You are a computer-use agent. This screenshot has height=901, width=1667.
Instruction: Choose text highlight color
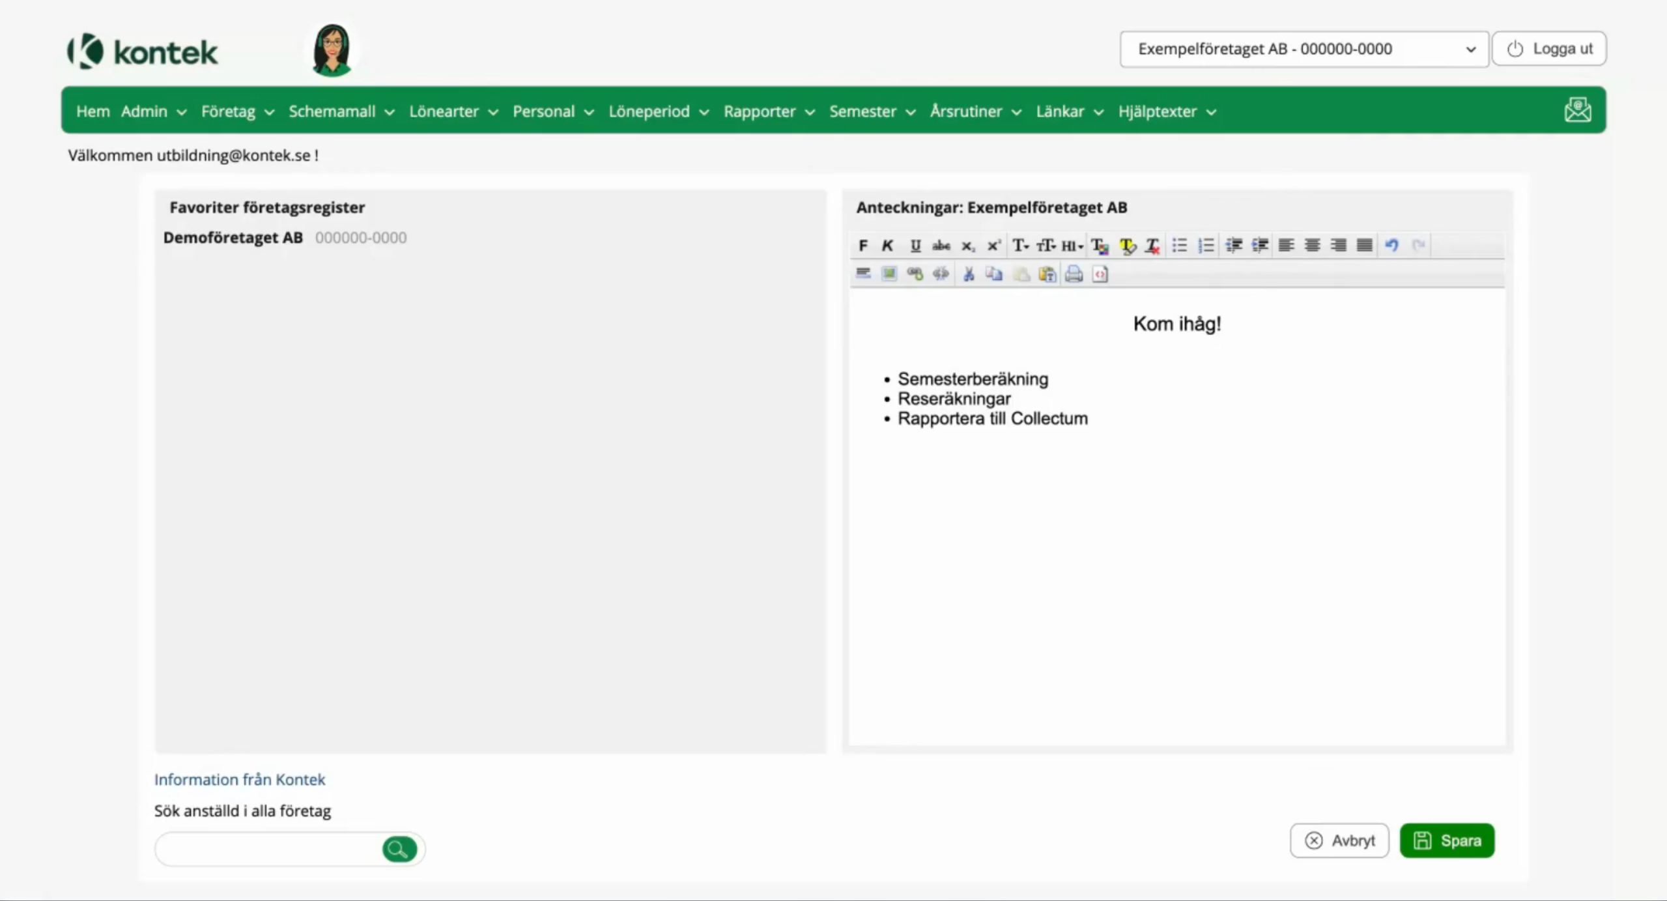pyautogui.click(x=1127, y=246)
